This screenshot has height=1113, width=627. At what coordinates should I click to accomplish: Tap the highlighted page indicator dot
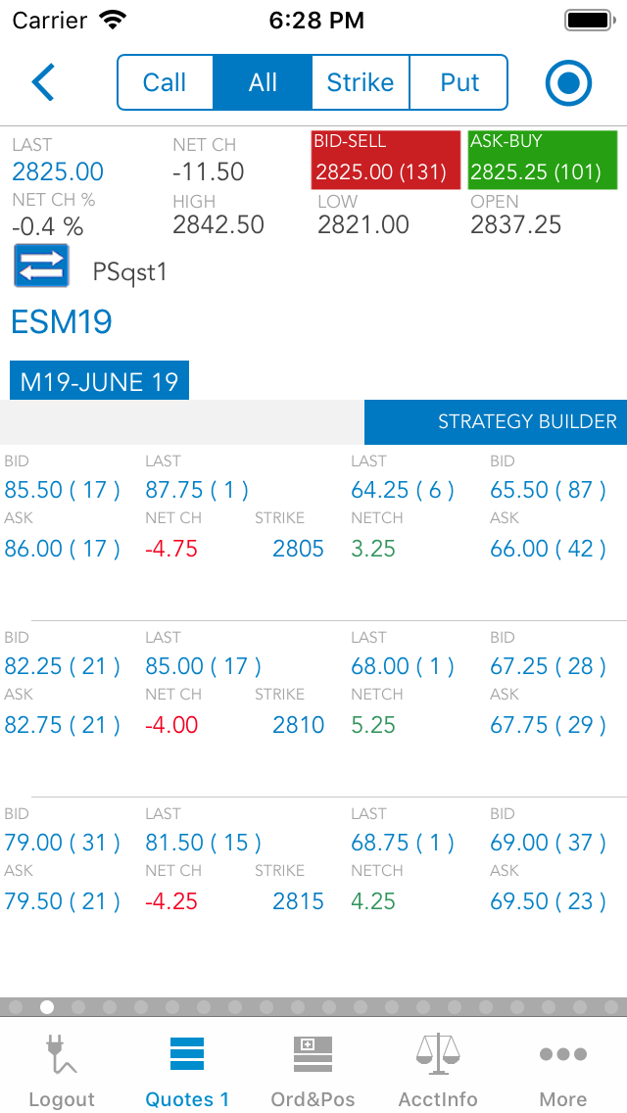[x=47, y=1006]
